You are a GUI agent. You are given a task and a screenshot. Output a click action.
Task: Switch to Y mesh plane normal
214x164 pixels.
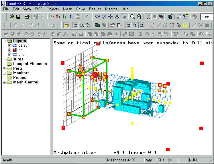click(82, 25)
